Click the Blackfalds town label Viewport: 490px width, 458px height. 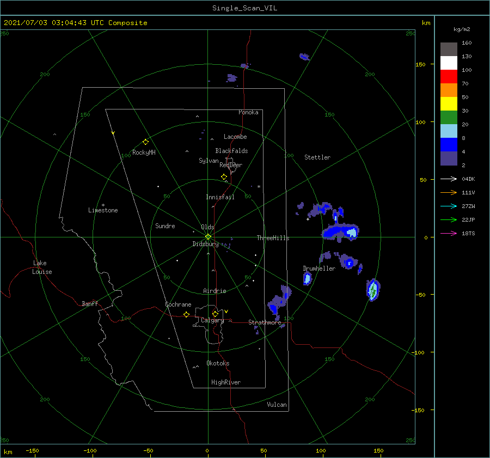pyautogui.click(x=231, y=151)
